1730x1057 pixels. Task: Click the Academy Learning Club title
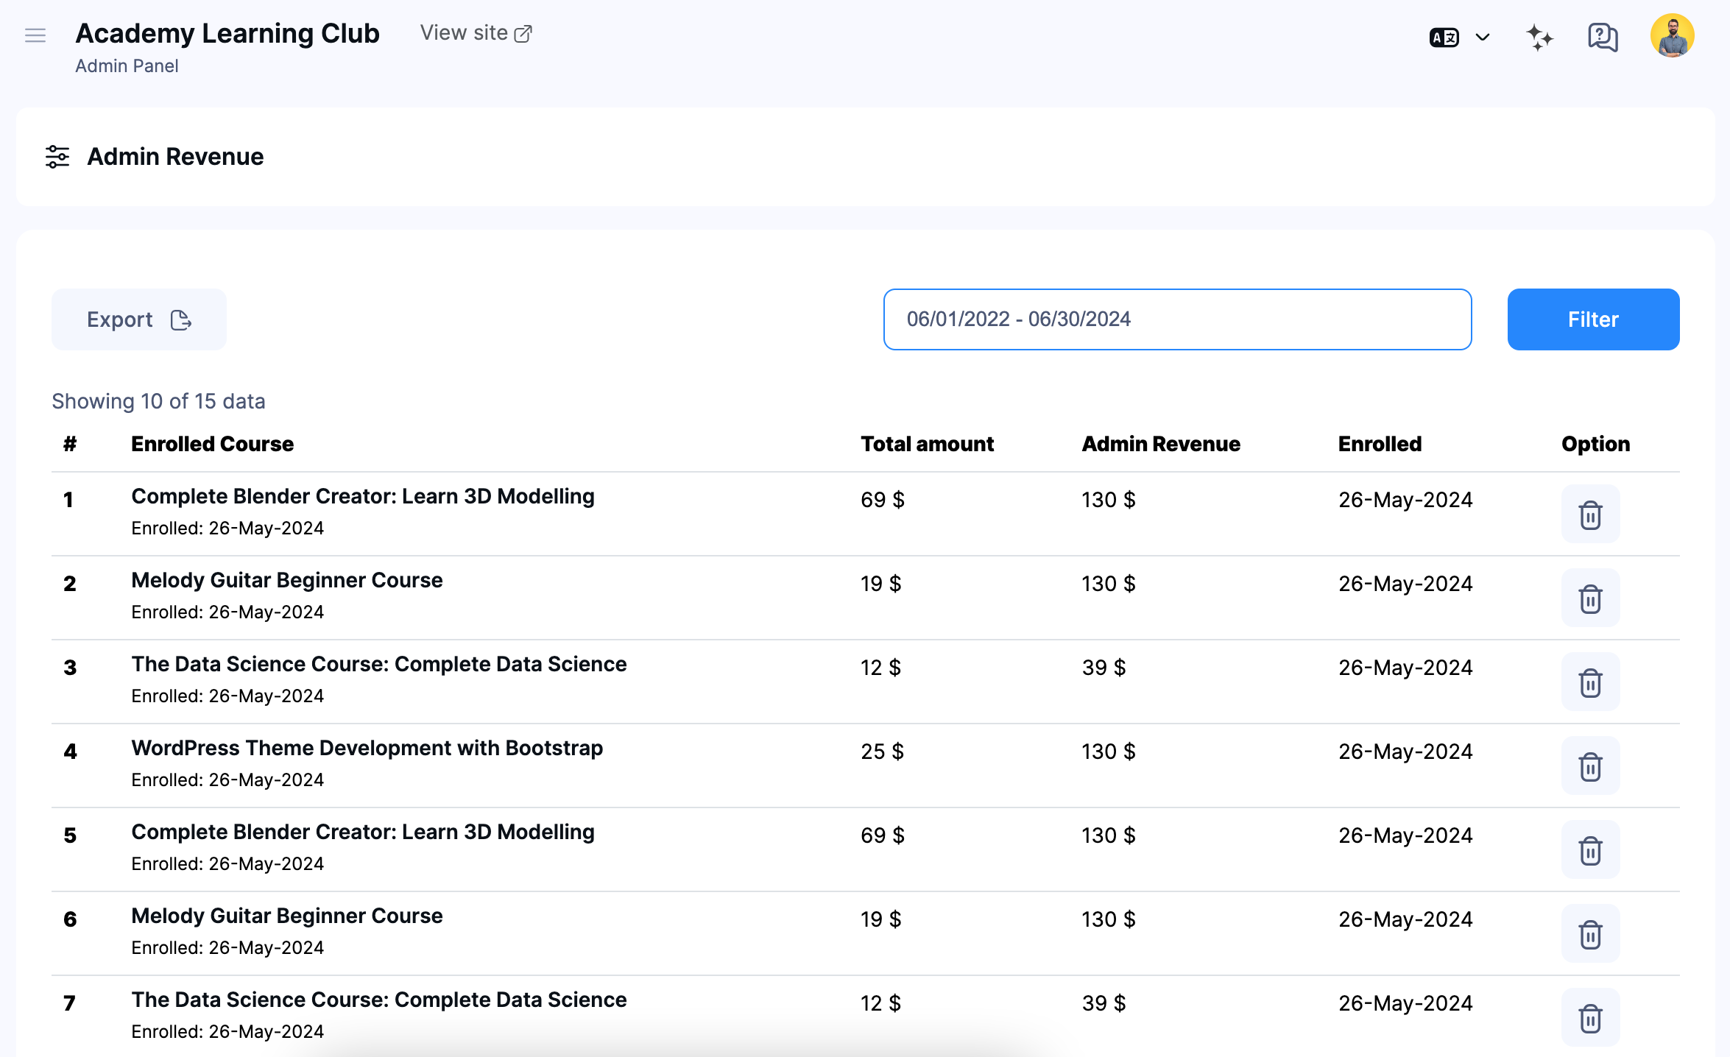(227, 33)
